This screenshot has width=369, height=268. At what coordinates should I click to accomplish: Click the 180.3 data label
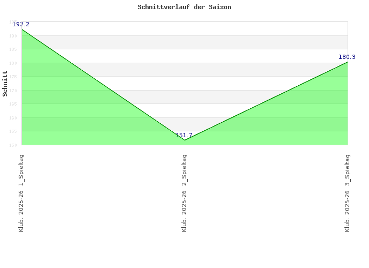coord(347,57)
